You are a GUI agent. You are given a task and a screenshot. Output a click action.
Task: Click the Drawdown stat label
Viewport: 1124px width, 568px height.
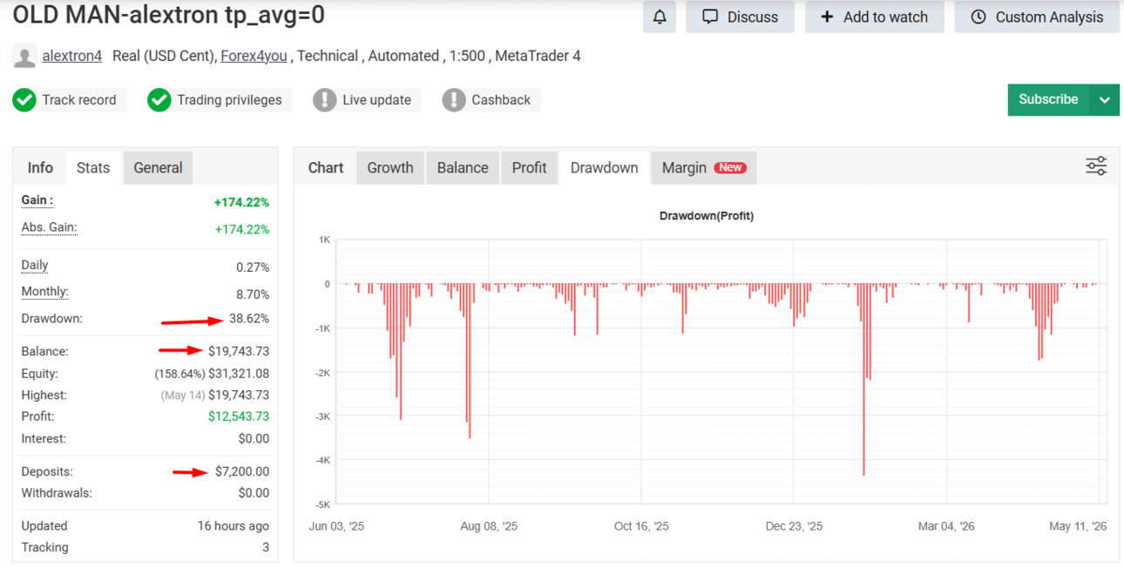[x=51, y=319]
